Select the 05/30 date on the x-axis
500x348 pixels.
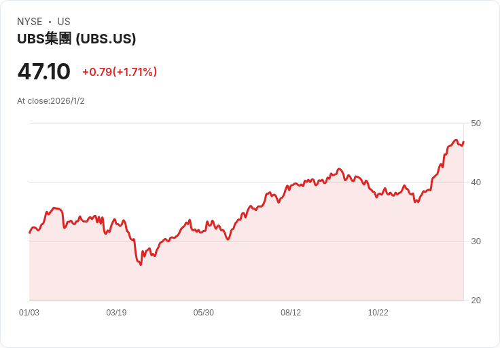[x=204, y=313]
